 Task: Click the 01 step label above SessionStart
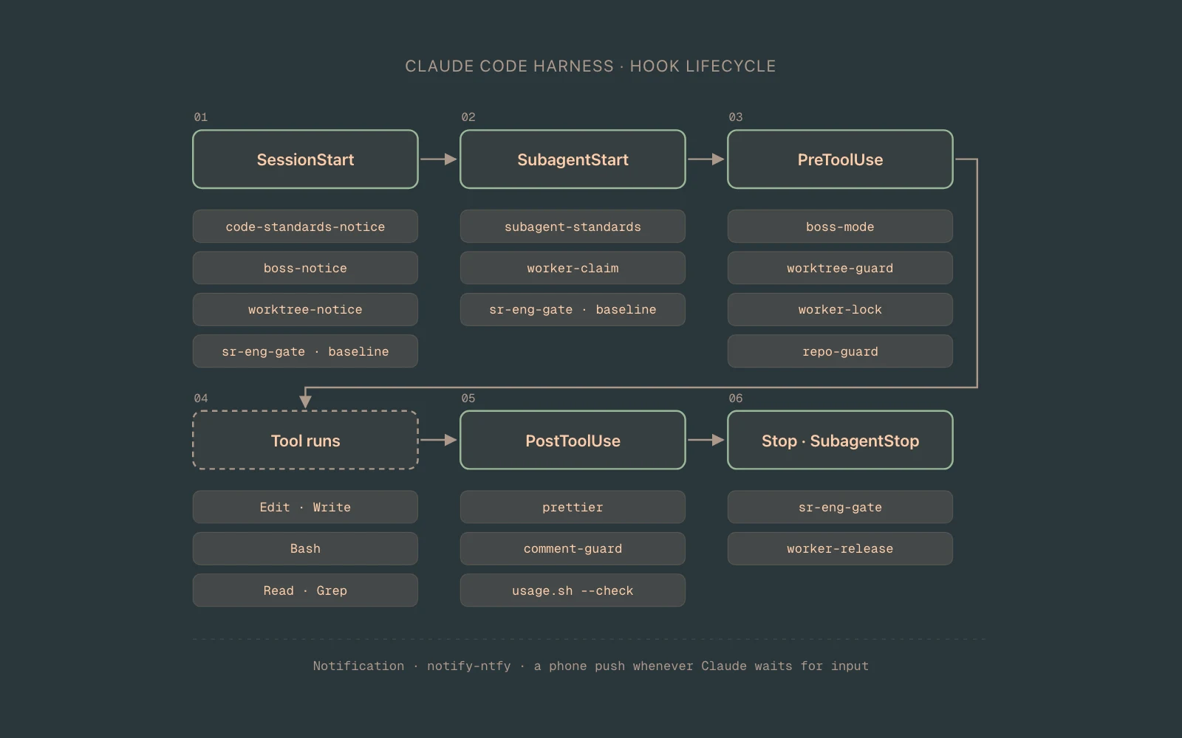point(201,117)
